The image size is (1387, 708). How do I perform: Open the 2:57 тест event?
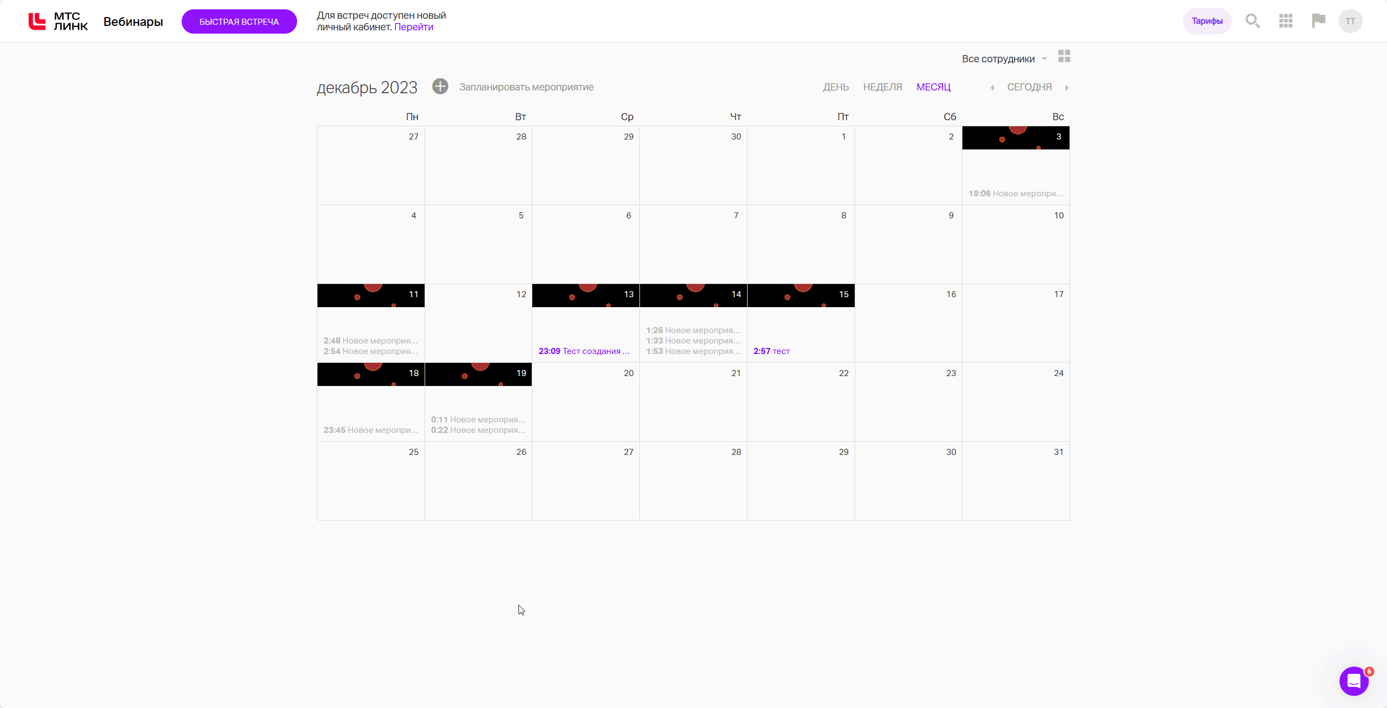pos(771,351)
